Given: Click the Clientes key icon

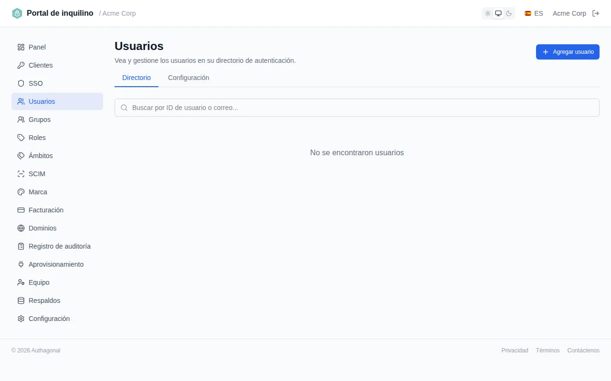Looking at the screenshot, I should coord(21,65).
